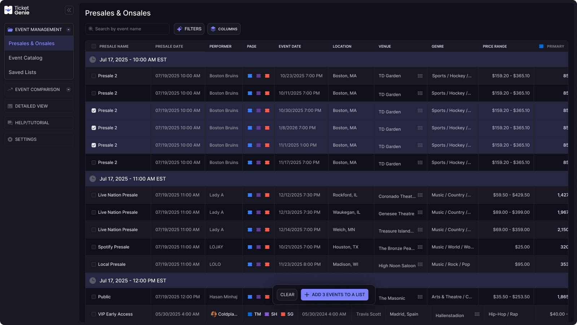Uncheck Presale 2 row dated 1/8/2026
577x325 pixels.
coord(94,128)
